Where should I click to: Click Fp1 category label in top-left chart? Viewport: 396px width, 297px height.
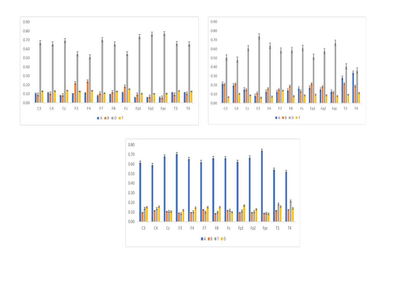tap(137, 108)
